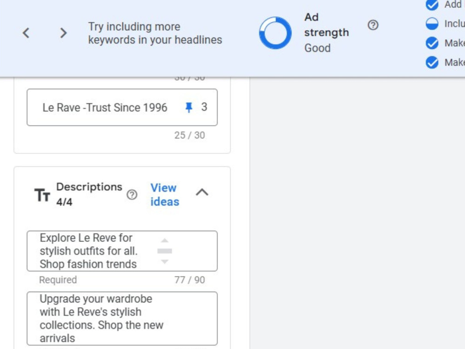The width and height of the screenshot is (465, 349).
Task: Click the Descriptions text-size icon
Action: [42, 195]
